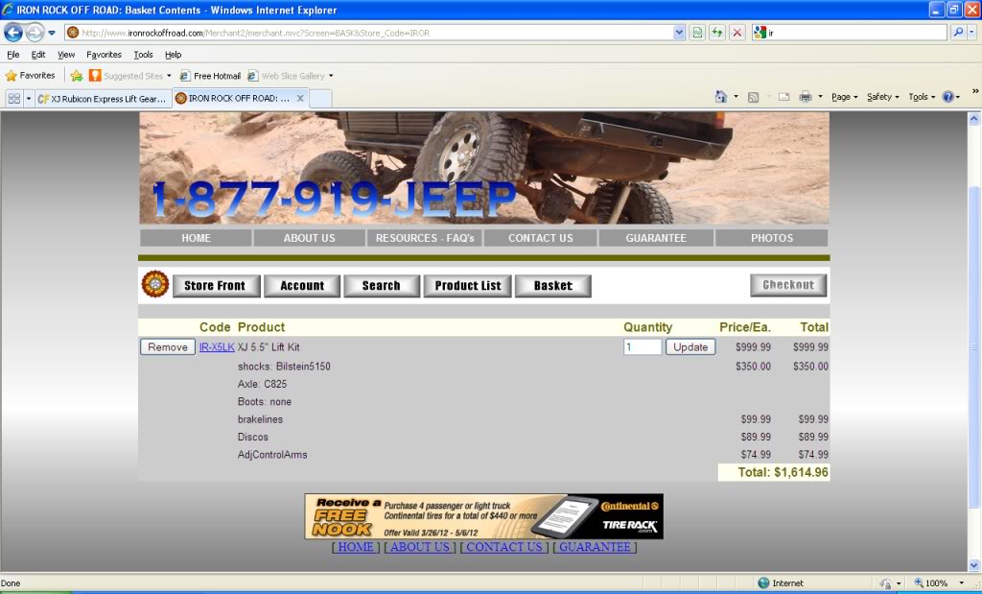This screenshot has width=982, height=594.
Task: Switch to XJ Rubicon Express Lift Gear tab
Action: click(x=103, y=99)
